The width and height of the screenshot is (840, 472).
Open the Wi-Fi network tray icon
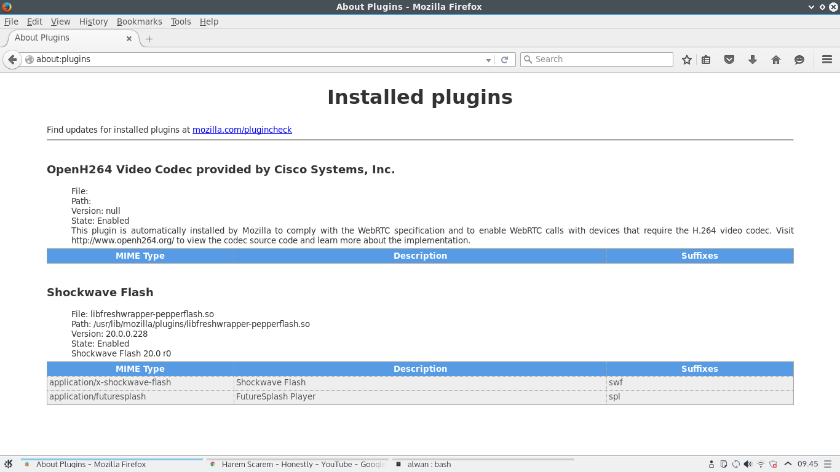click(x=761, y=465)
